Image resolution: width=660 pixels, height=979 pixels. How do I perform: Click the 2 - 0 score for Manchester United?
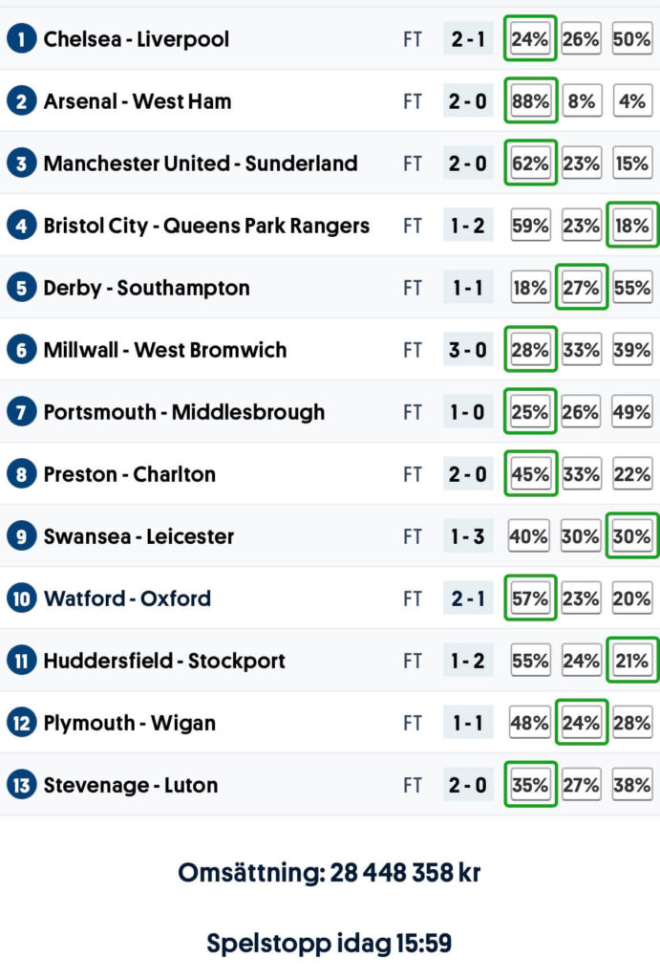click(x=468, y=163)
